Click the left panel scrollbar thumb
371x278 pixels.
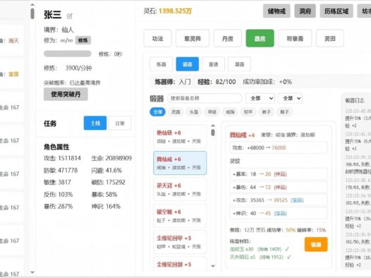(x=32, y=13)
